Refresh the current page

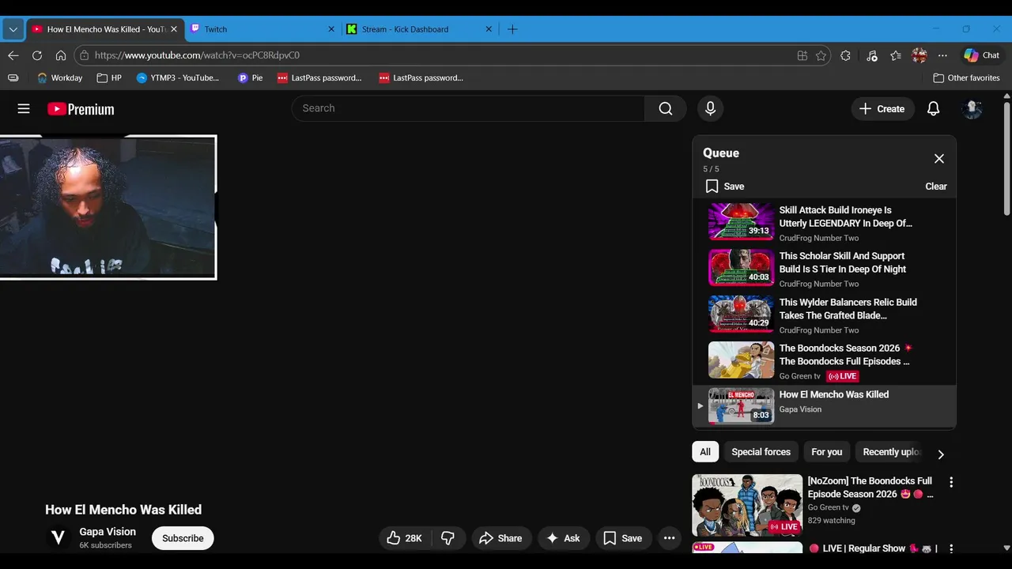pos(37,55)
